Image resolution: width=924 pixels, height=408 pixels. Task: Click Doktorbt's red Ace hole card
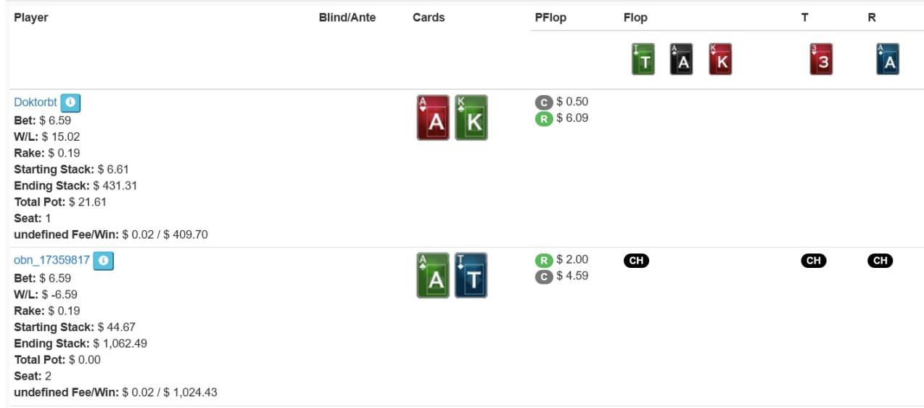(433, 118)
